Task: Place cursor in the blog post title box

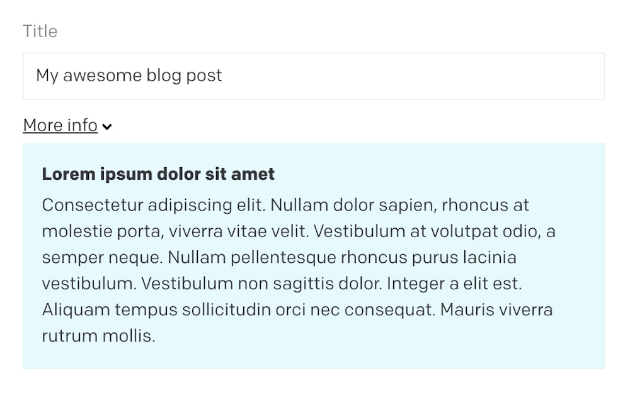Action: pos(252,76)
